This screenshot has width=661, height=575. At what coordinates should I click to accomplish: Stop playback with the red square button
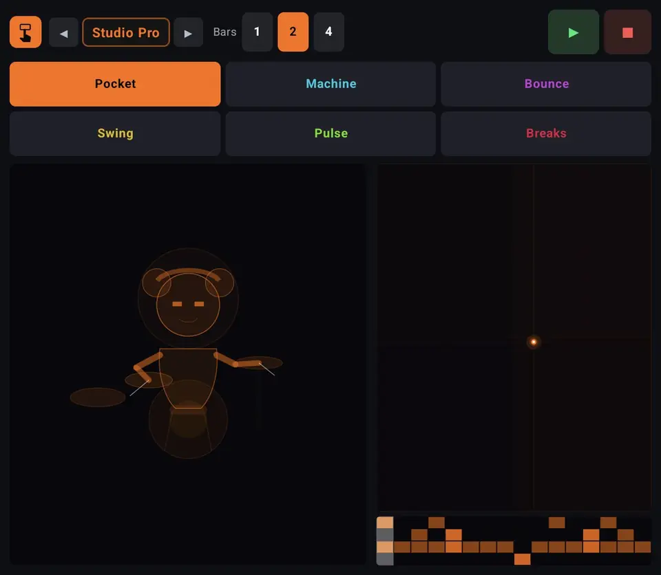[627, 32]
